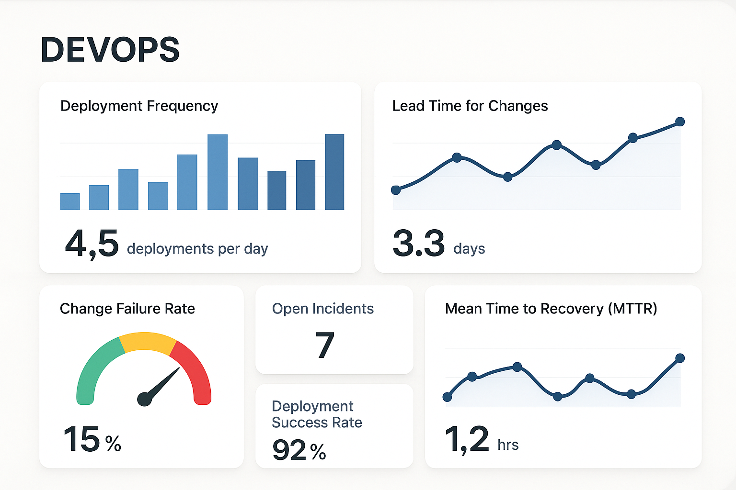Expand the Open Incidents card
Viewport: 736px width, 490px height.
[x=334, y=330]
